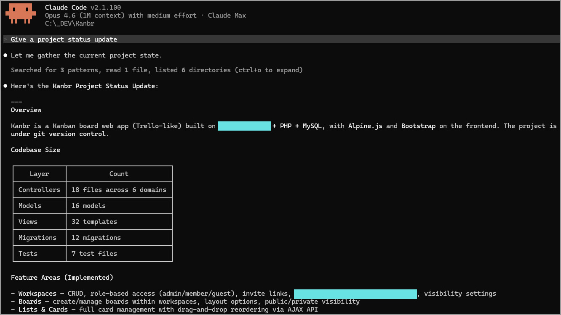Click the "Give a project status update" prompt line
Viewport: 561px width, 315px height.
[64, 39]
